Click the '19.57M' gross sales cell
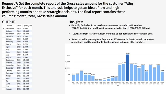 26,71
